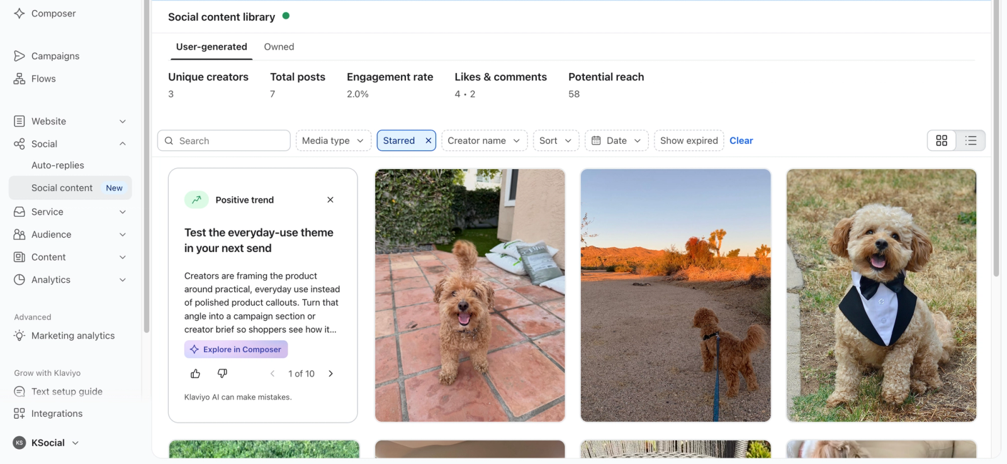Expand the Content menu chevron
Image resolution: width=1007 pixels, height=464 pixels.
click(123, 257)
